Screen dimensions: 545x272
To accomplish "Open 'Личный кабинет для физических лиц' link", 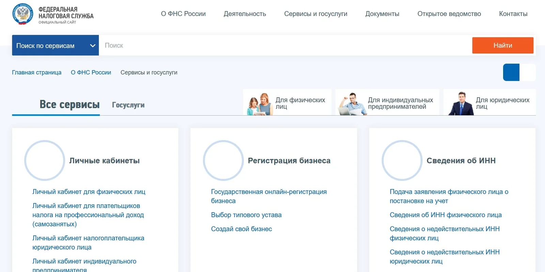I will click(89, 192).
